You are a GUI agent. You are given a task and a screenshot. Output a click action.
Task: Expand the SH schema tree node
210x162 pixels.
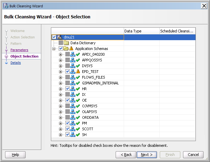61,135
